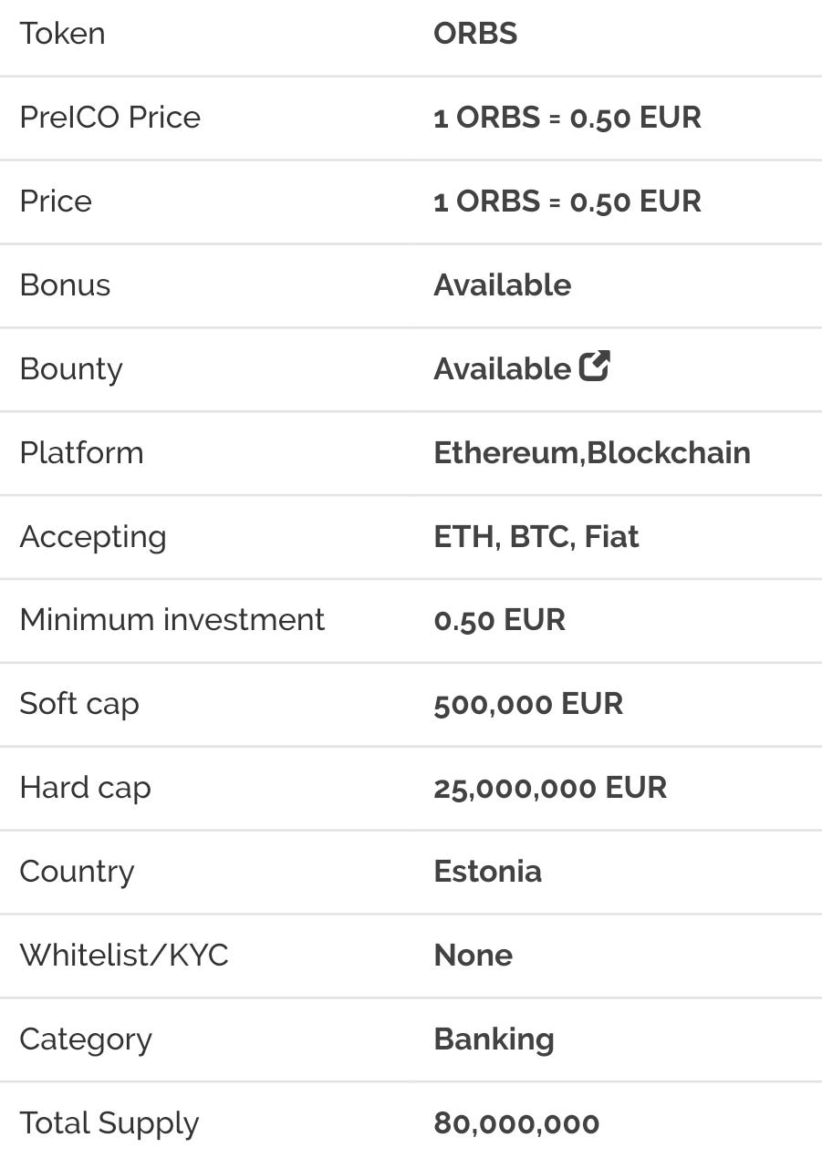Click the Bounty "Available" link text
Viewport: 822px width, 1158px height.
(502, 369)
